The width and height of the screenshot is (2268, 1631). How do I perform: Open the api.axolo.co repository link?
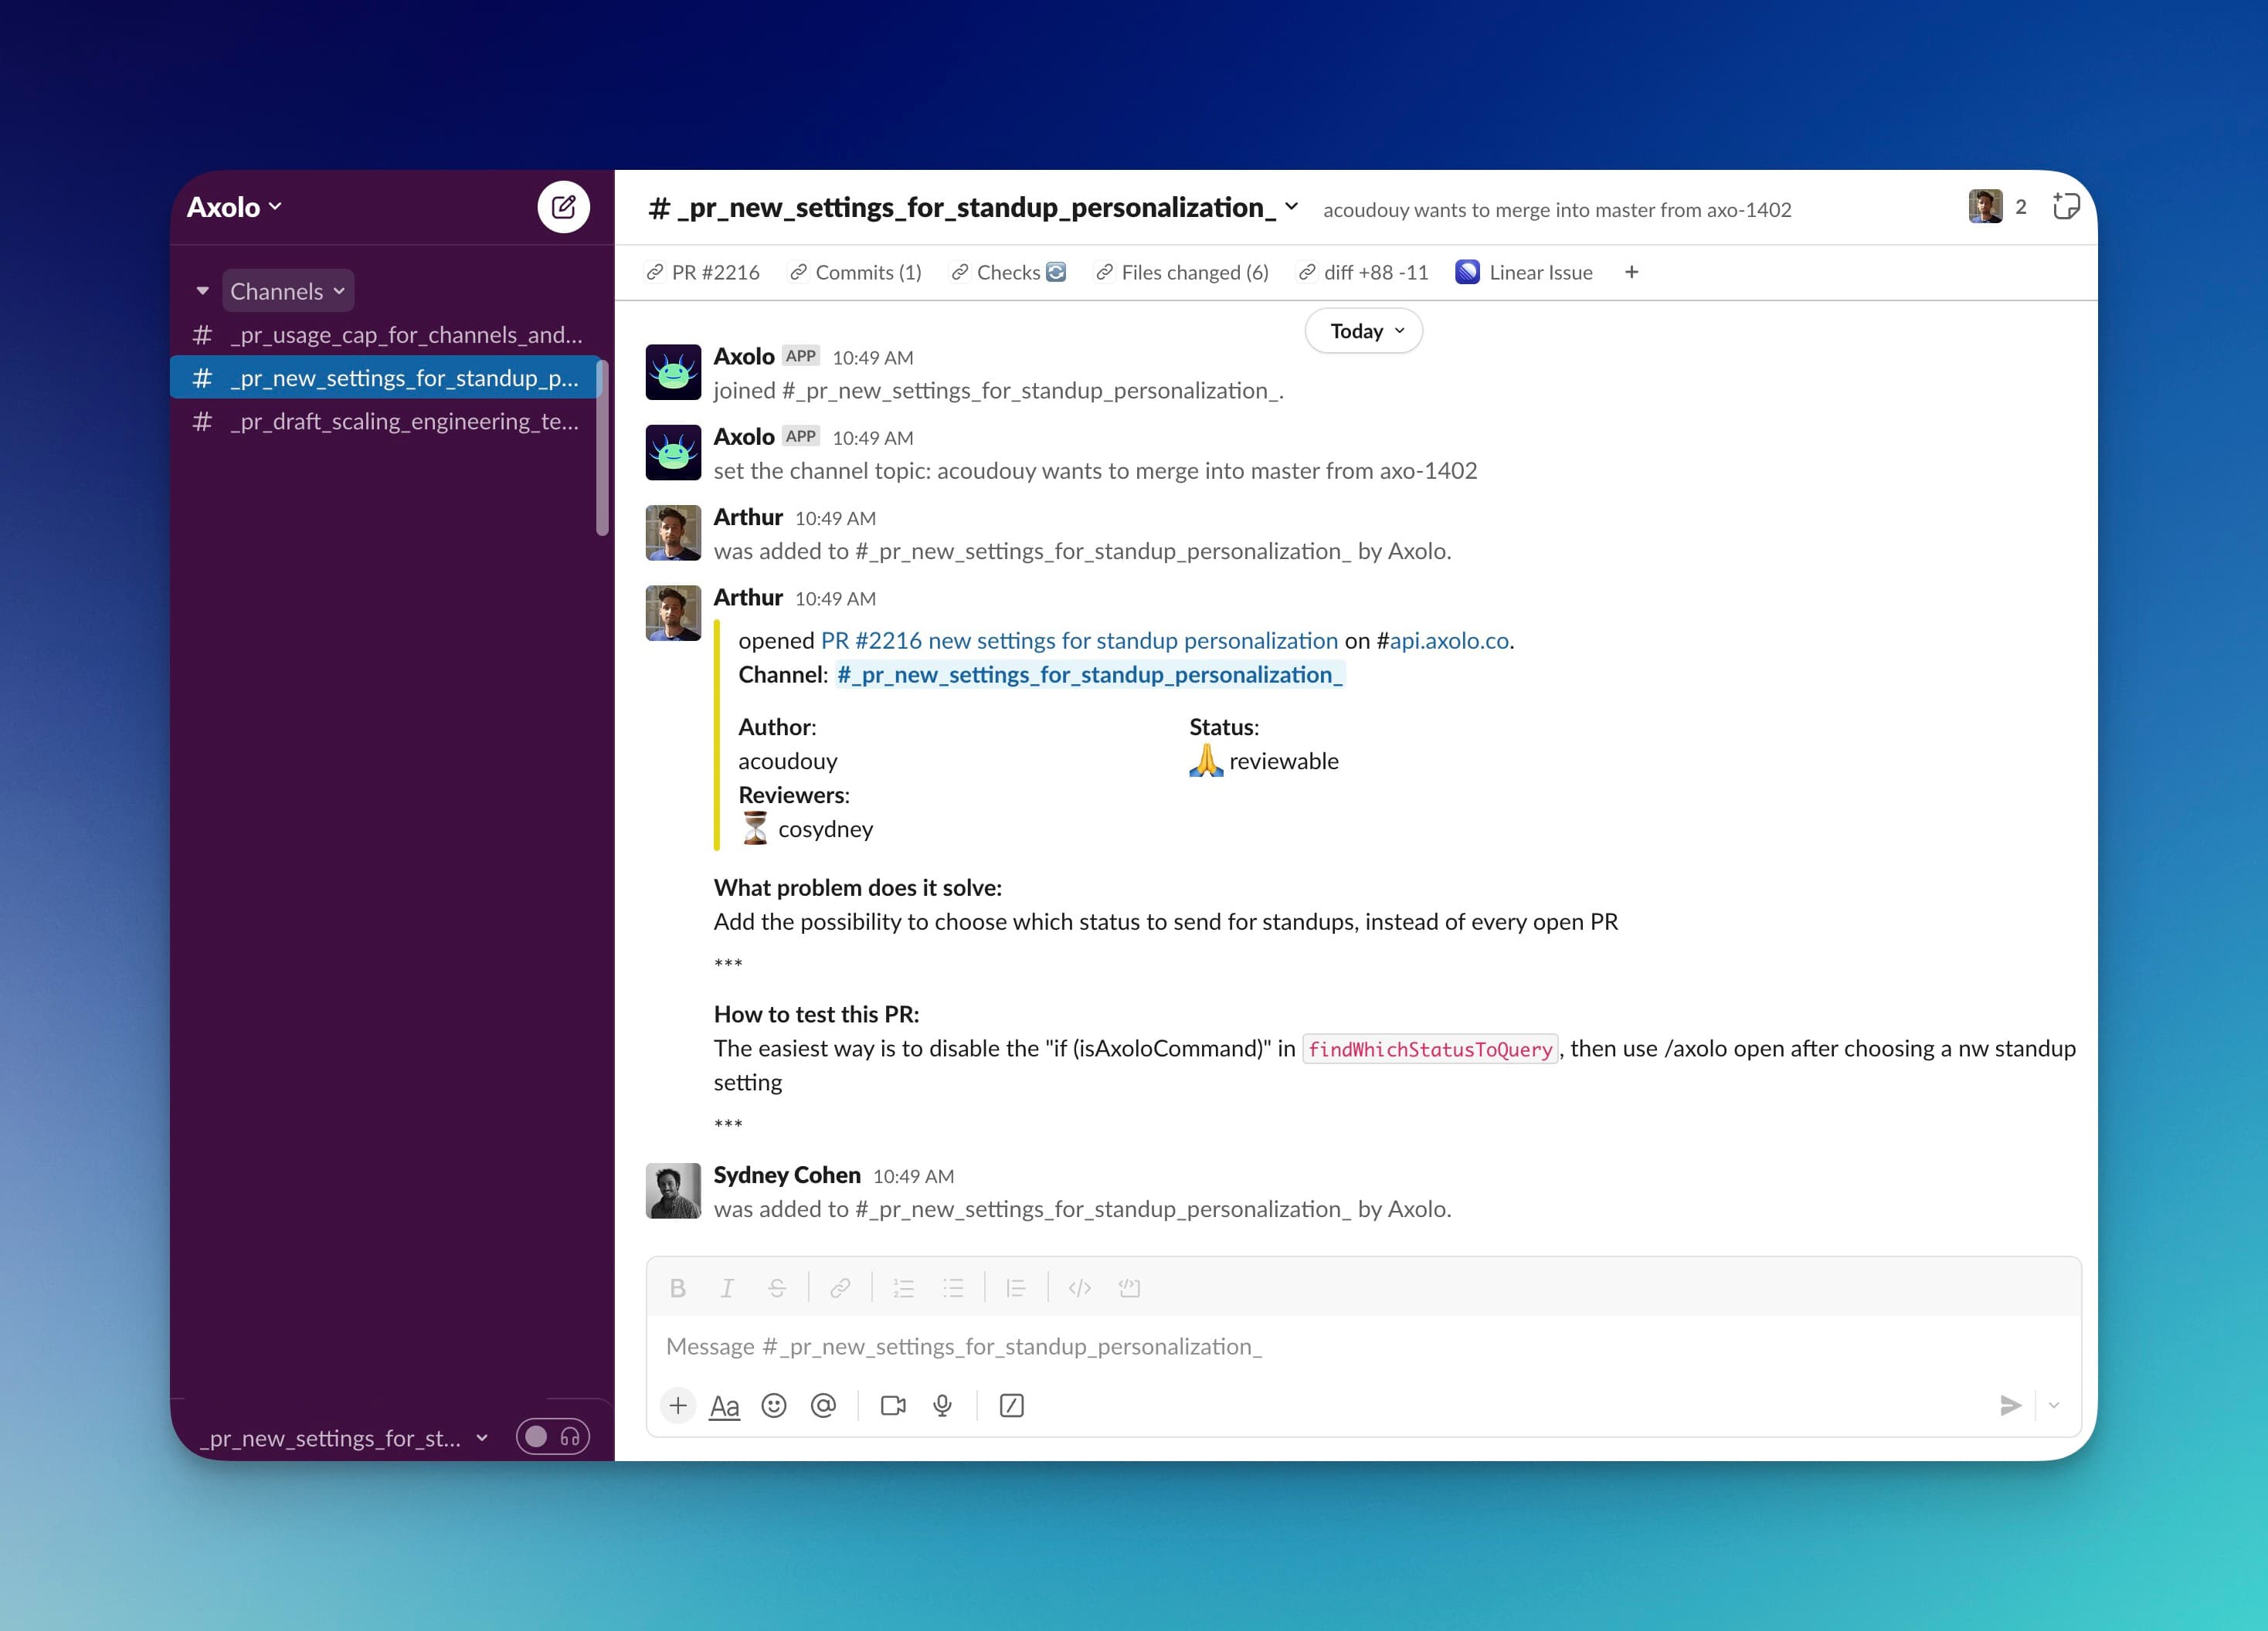[1449, 641]
